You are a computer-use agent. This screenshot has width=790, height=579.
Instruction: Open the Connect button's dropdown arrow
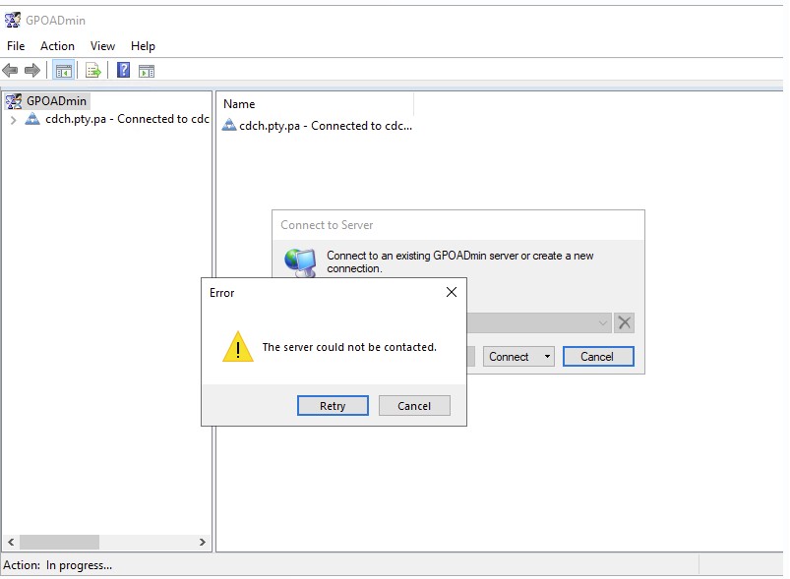click(x=546, y=357)
